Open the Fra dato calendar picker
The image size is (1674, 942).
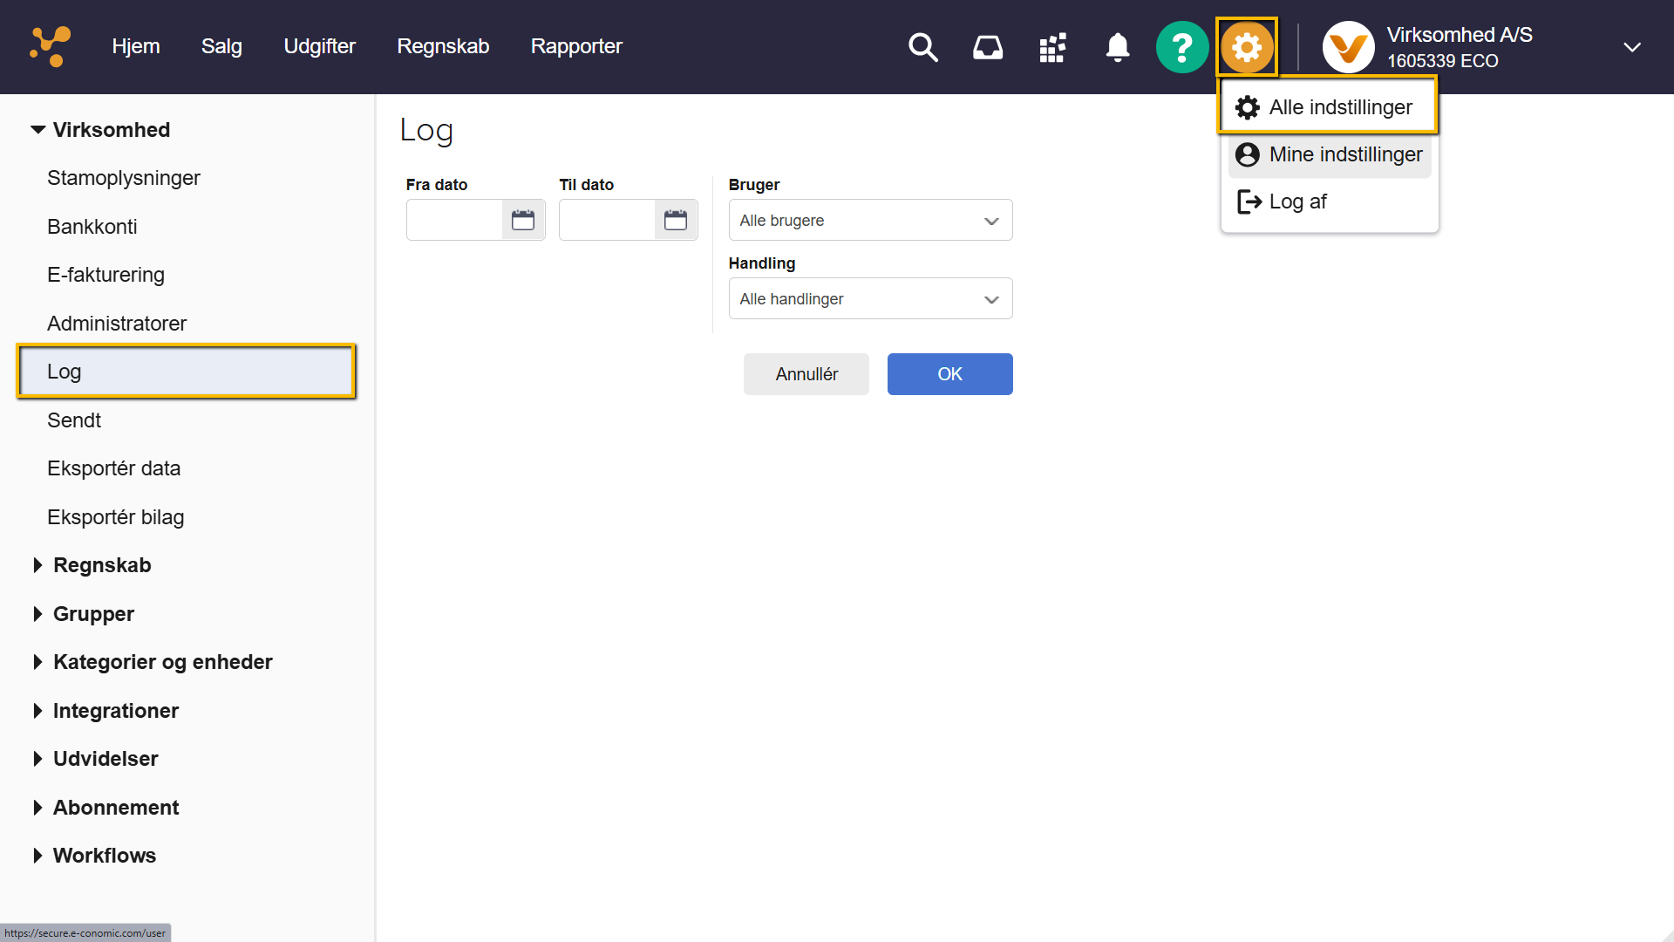tap(523, 220)
